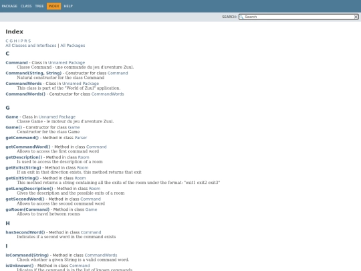Open the getDescription() method entry
Screen dimensions: 361x271
(24, 157)
